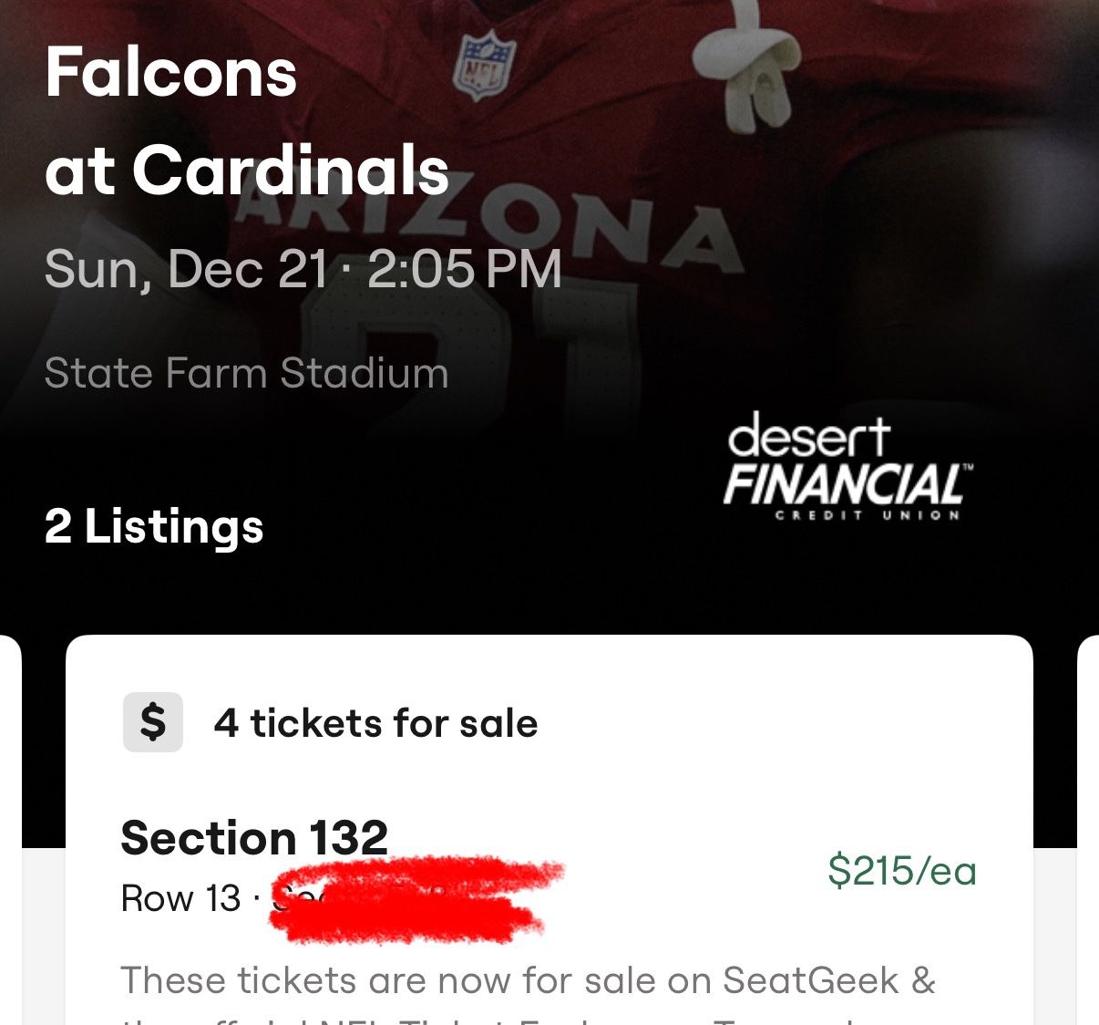
Task: Click the SeatGeek resale notice text
Action: pos(530,980)
